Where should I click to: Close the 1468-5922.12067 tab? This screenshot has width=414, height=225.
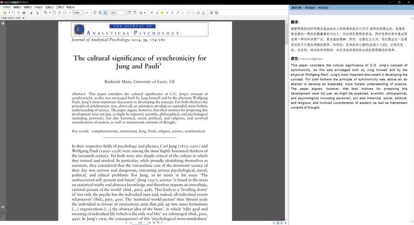tap(23, 18)
